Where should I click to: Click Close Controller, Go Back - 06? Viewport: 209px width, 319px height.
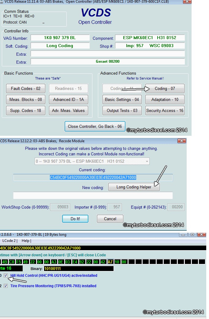pyautogui.click(x=95, y=126)
